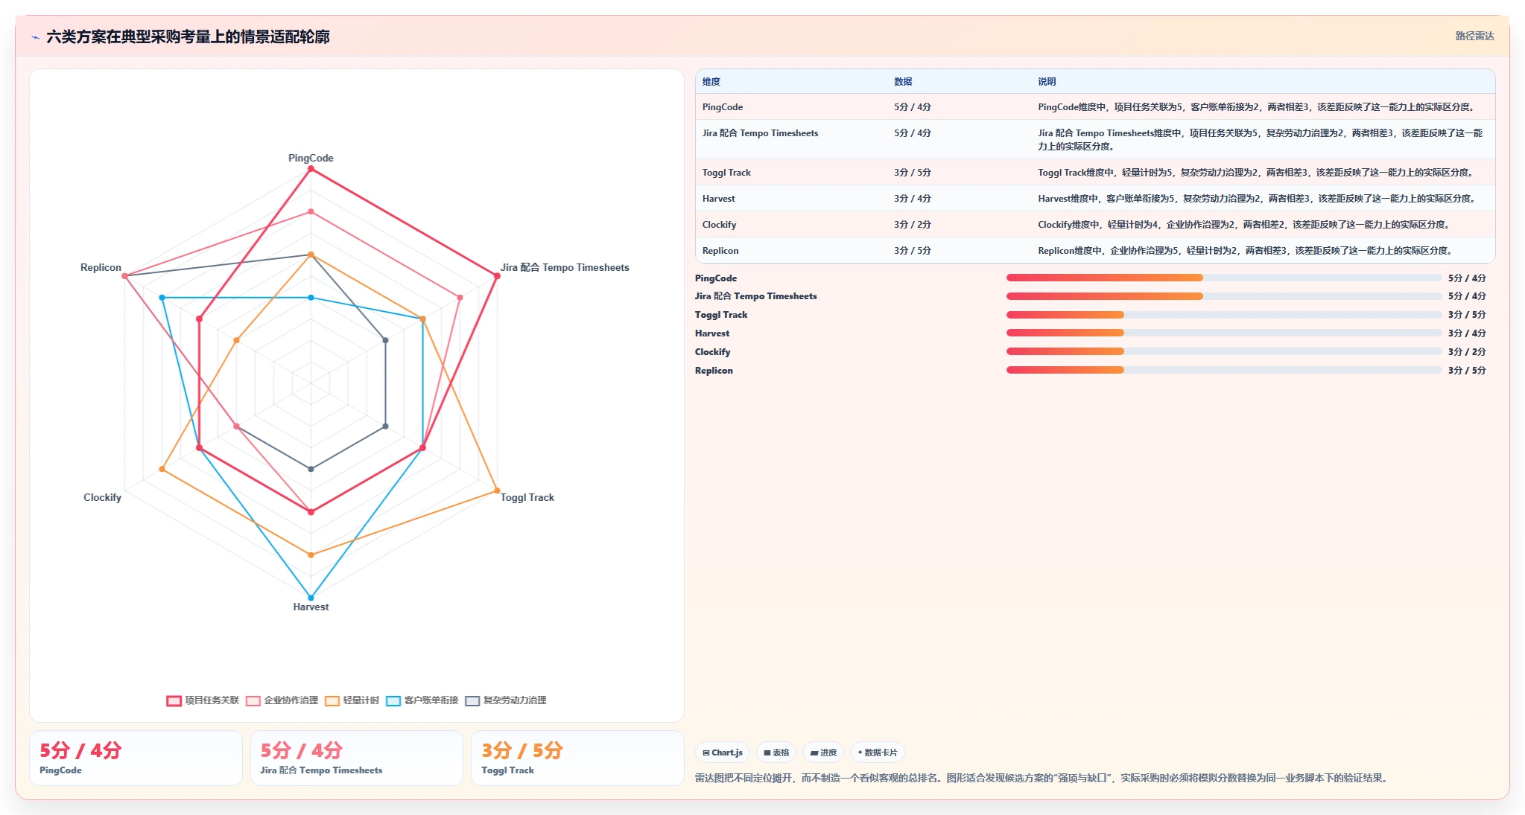1525x815 pixels.
Task: Click Jira 配合 Tempo Timesheets radar axis label
Action: tap(565, 267)
